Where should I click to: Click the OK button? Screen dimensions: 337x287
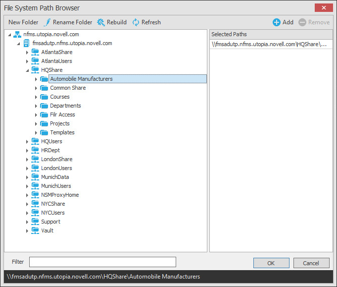[x=271, y=263]
